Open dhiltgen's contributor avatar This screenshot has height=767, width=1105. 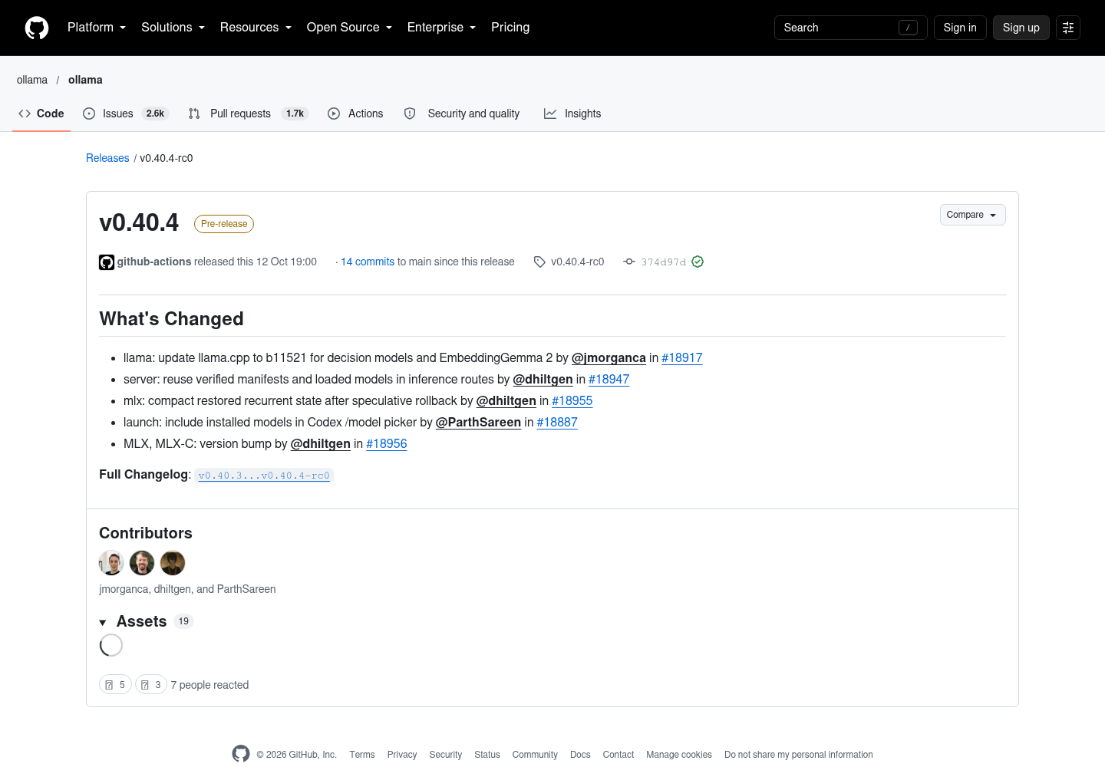pyautogui.click(x=142, y=563)
